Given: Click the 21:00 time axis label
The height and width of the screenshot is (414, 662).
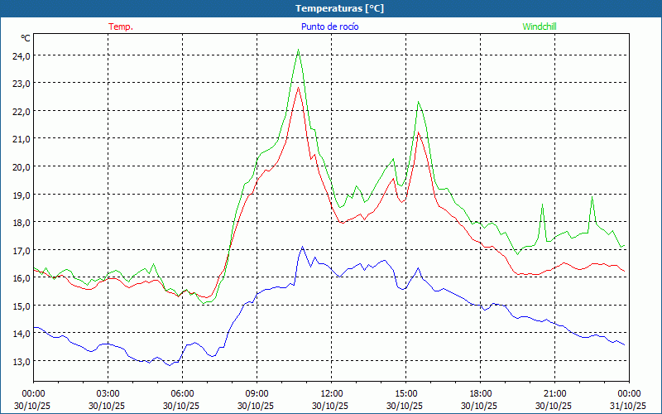Looking at the screenshot, I should pyautogui.click(x=554, y=393).
